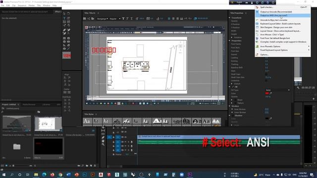The width and height of the screenshot is (317, 178).
Task: Open Google Chrome from taskbar
Action: click(60, 175)
